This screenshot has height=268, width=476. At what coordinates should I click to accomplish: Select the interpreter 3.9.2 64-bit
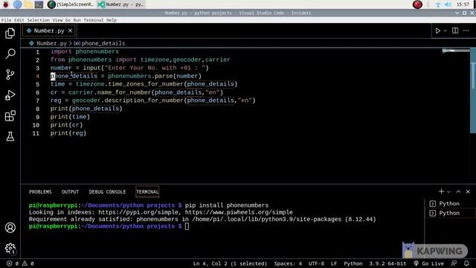click(x=387, y=264)
